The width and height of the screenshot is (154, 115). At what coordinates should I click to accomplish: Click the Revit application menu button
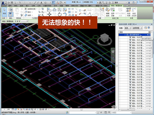4,3
